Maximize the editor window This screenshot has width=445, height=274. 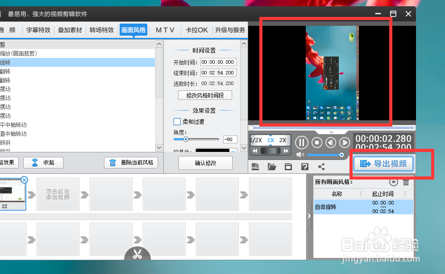pos(393,14)
